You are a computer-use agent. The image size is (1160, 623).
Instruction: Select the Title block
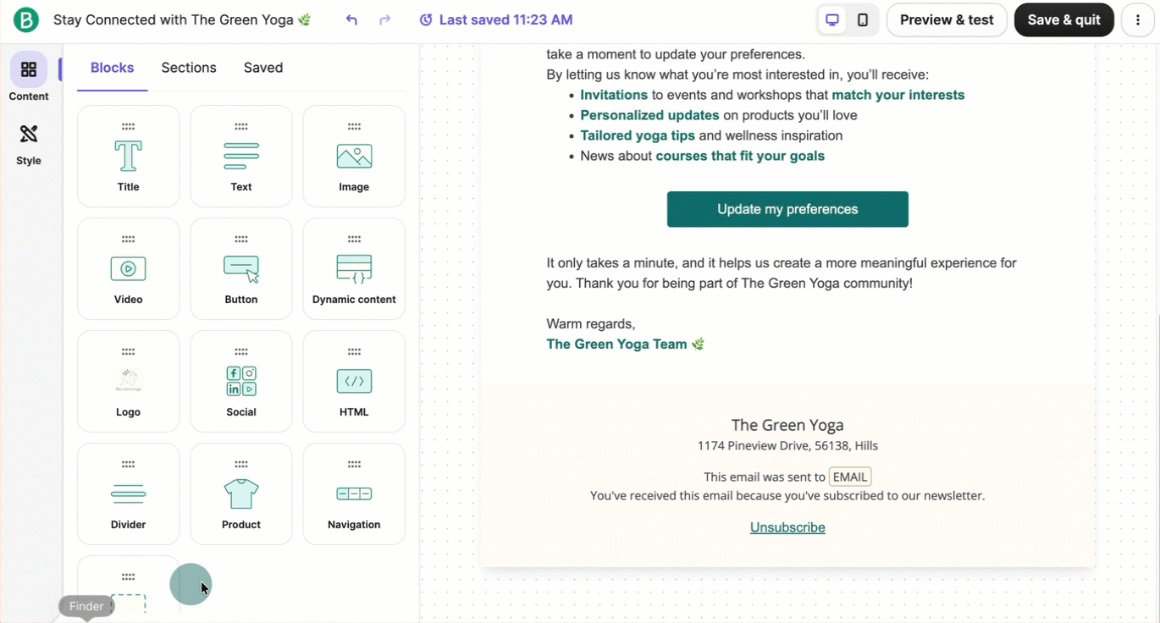[x=128, y=156]
